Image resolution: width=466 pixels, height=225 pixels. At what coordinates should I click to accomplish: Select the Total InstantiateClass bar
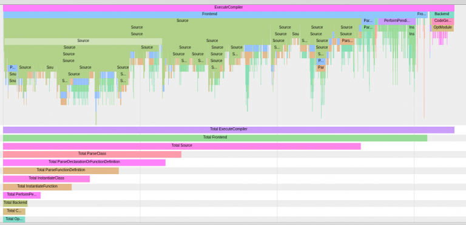(x=46, y=179)
